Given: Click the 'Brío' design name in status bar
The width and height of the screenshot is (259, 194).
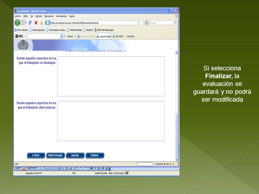Looking at the screenshot, I should pyautogui.click(x=74, y=173).
